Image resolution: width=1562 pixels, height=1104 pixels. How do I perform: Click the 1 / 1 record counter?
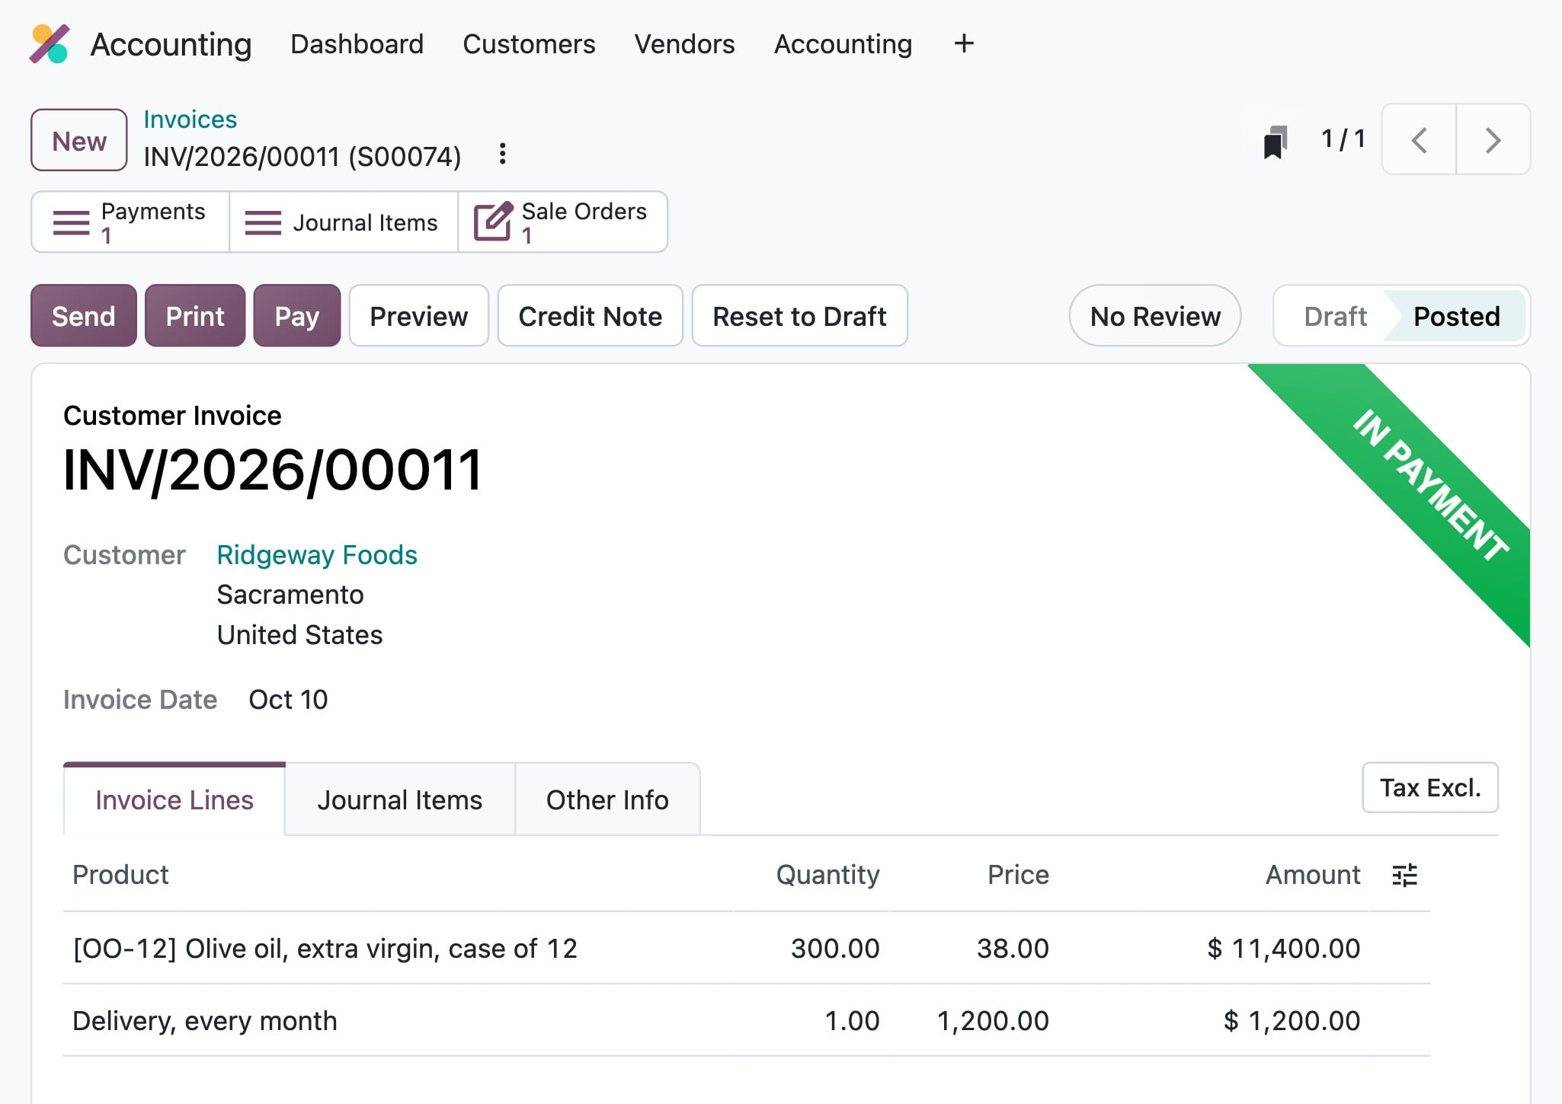pyautogui.click(x=1343, y=139)
